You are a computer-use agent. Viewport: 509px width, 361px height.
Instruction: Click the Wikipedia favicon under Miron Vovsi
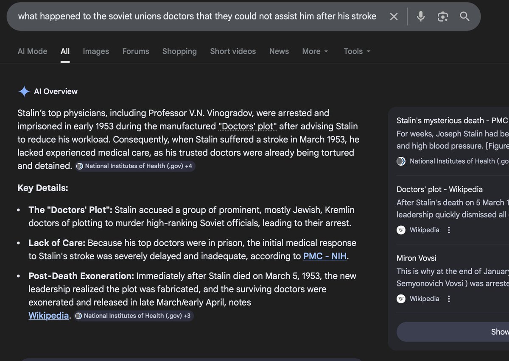(x=401, y=299)
